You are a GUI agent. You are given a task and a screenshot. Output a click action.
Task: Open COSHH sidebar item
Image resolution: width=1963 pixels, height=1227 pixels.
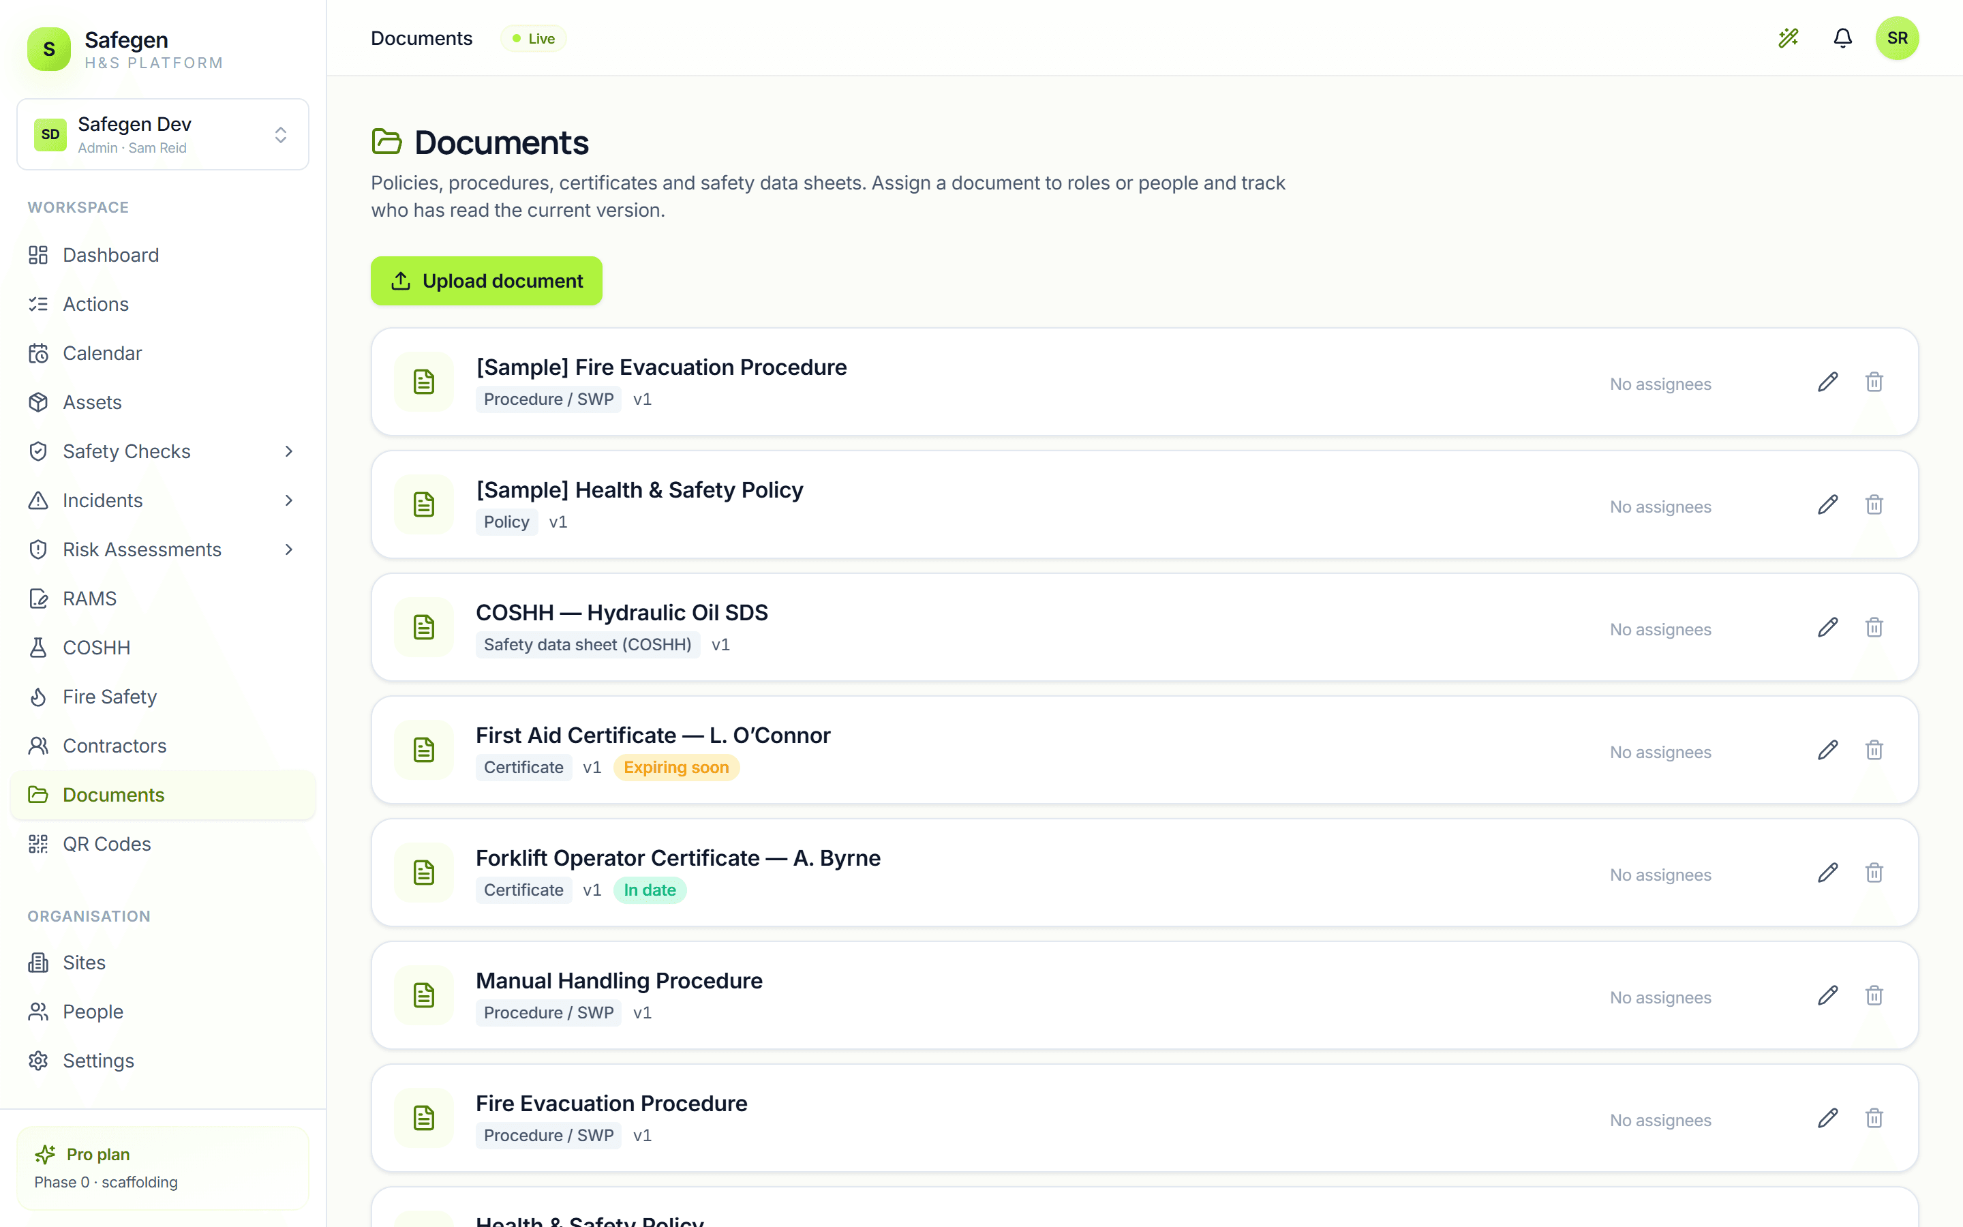163,648
